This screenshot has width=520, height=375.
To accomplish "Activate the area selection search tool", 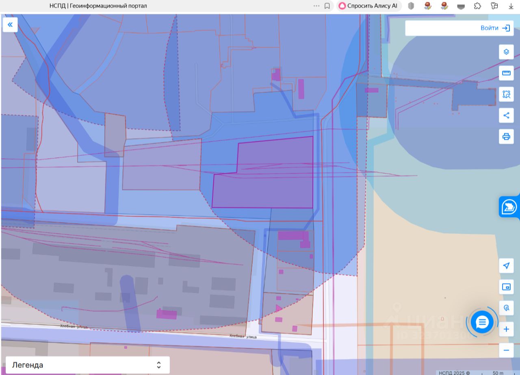I will click(x=506, y=94).
